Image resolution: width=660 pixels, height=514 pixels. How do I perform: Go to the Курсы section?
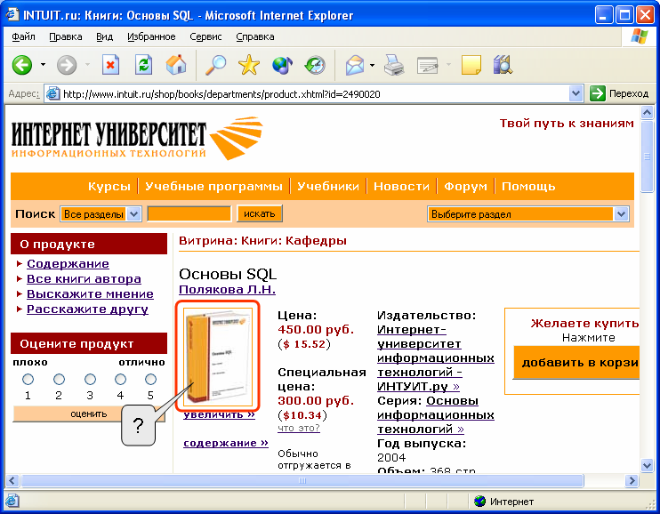[x=109, y=186]
